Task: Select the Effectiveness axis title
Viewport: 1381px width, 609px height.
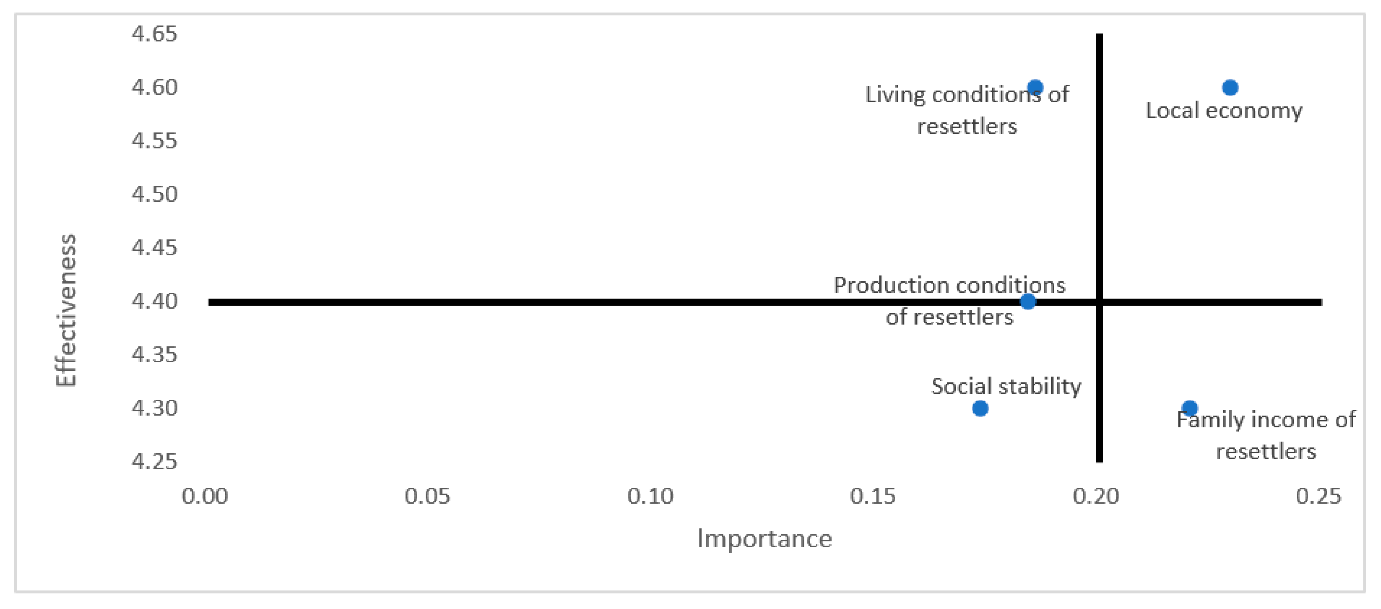Action: (66, 310)
